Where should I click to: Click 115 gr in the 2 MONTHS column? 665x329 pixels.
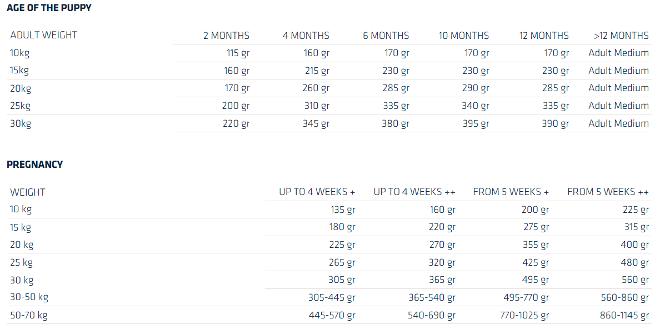238,53
